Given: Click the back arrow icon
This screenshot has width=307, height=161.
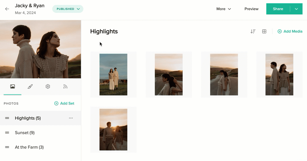Looking at the screenshot, I should point(7,9).
